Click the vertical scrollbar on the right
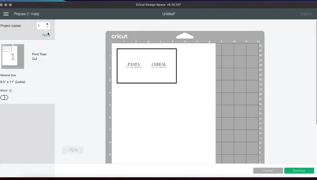The image size is (317, 180). (x=316, y=73)
